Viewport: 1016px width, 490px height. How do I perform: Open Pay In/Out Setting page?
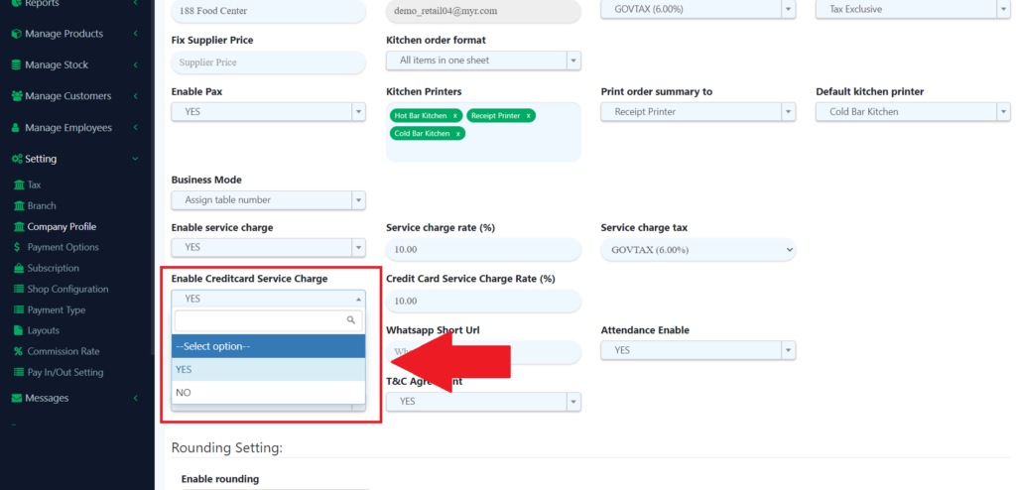65,373
